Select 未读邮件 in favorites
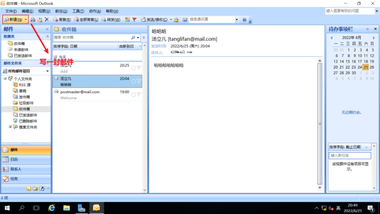This screenshot has width=380, height=214. pos(21,49)
